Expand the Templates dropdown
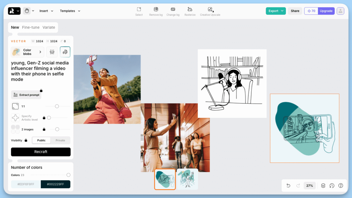Image resolution: width=352 pixels, height=198 pixels. (70, 11)
